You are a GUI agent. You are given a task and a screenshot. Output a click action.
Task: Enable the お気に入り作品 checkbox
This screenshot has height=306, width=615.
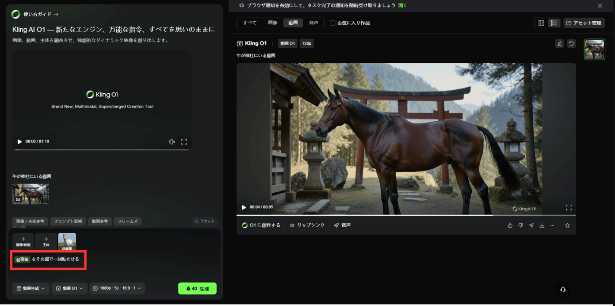(x=332, y=23)
